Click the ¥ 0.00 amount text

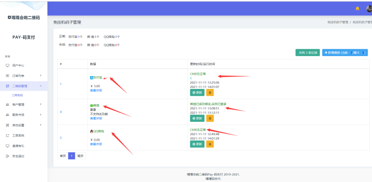click(95, 140)
